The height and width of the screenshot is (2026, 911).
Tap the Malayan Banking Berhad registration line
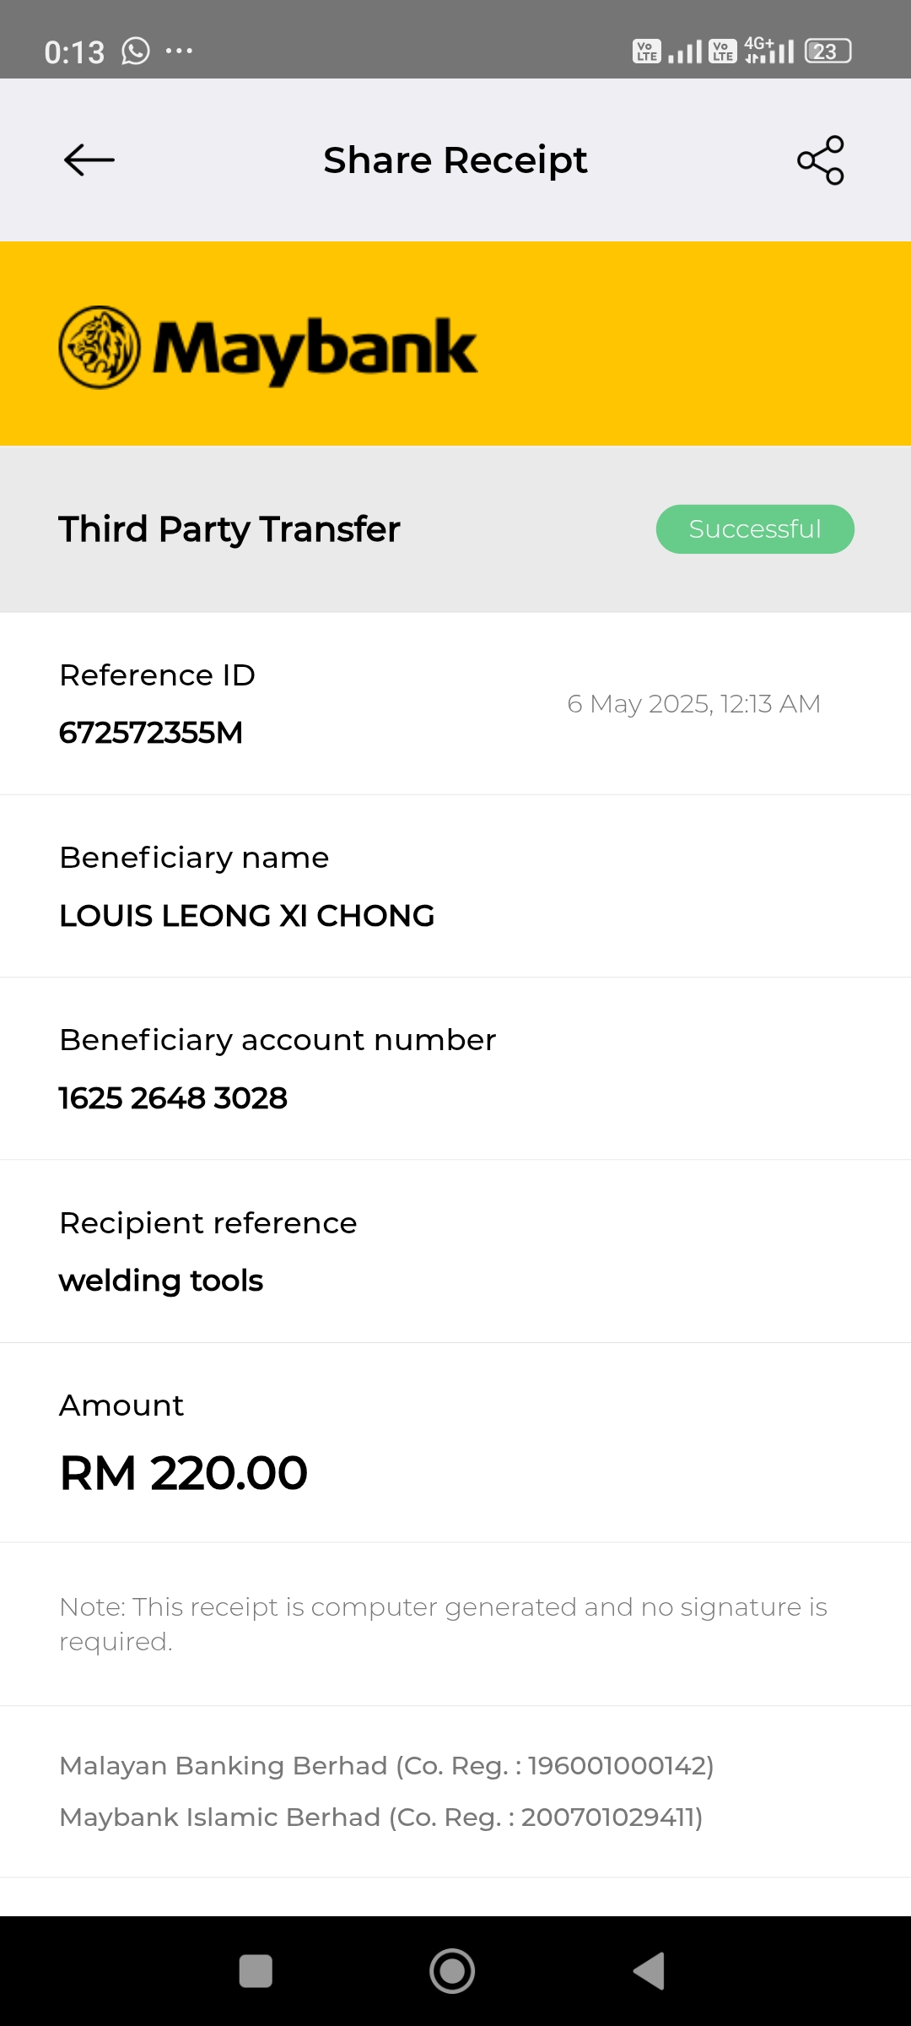pyautogui.click(x=386, y=1765)
